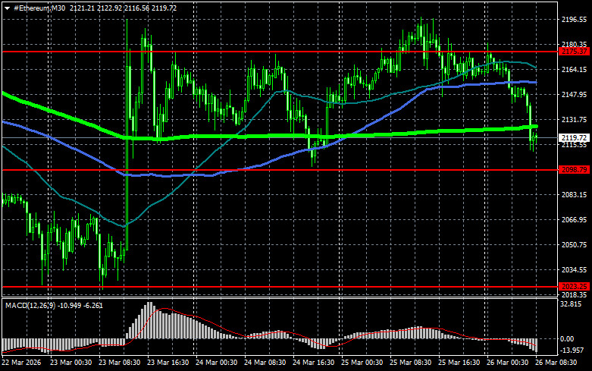
Task: Click the 2147.95 price scale value
Action: (x=575, y=94)
